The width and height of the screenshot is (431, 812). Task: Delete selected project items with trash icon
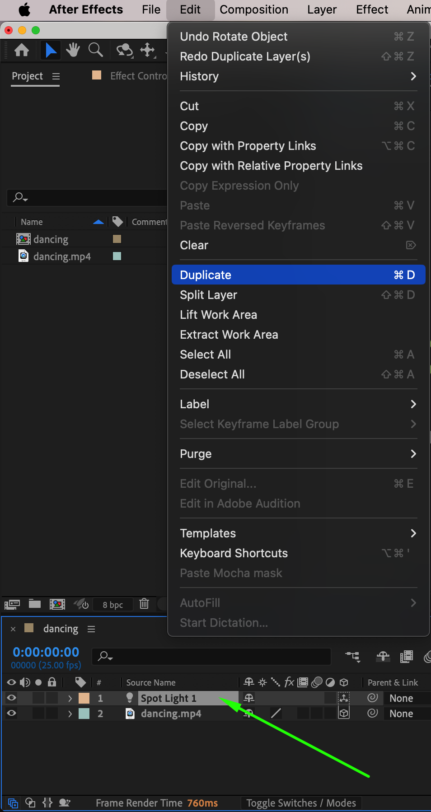click(144, 604)
